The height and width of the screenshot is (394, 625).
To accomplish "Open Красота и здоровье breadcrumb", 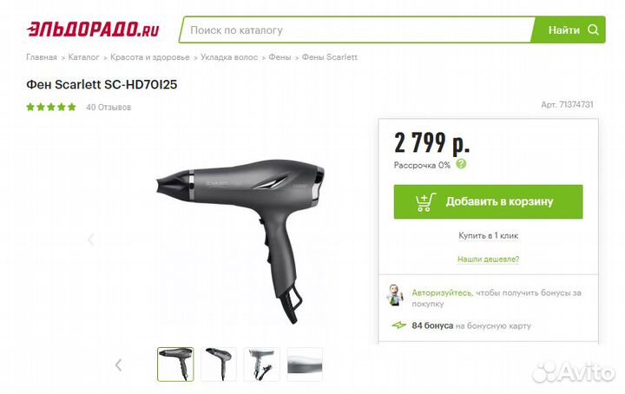I will click(150, 57).
